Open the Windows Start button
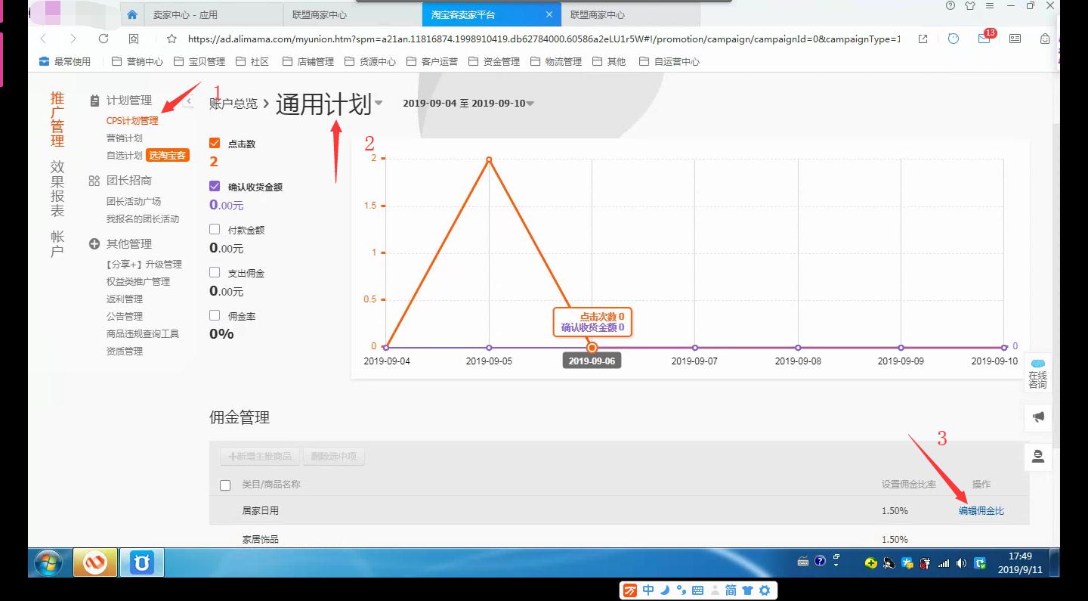Image resolution: width=1088 pixels, height=601 pixels. [x=48, y=562]
